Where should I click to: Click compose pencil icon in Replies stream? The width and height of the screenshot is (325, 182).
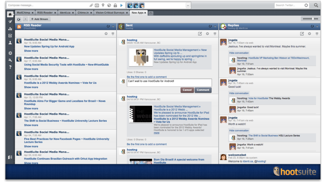coord(302,34)
